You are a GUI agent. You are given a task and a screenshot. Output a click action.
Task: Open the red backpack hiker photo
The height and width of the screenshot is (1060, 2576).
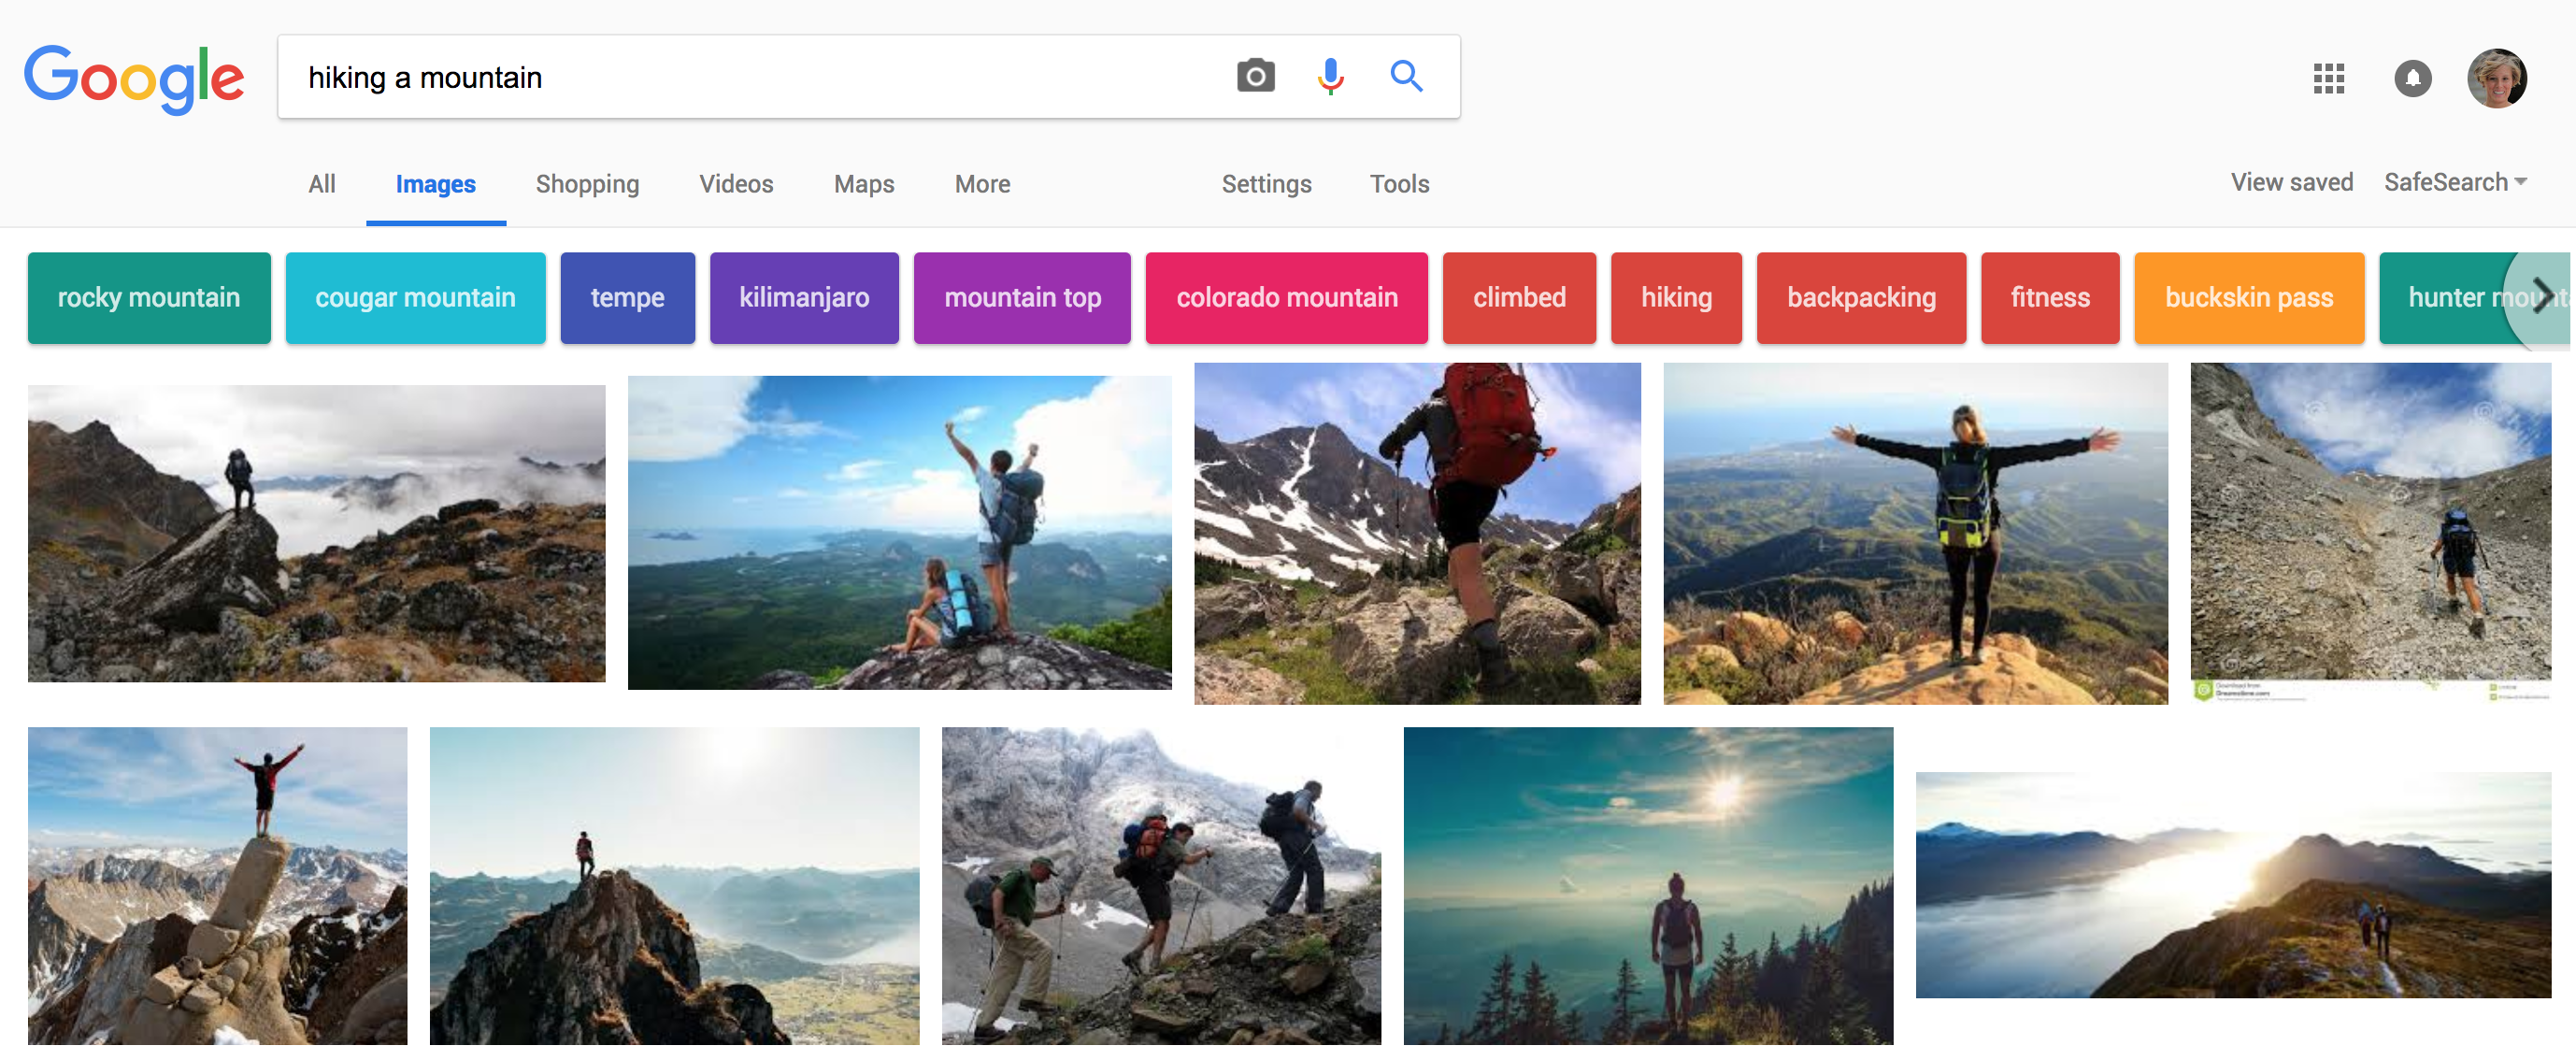tap(1416, 534)
